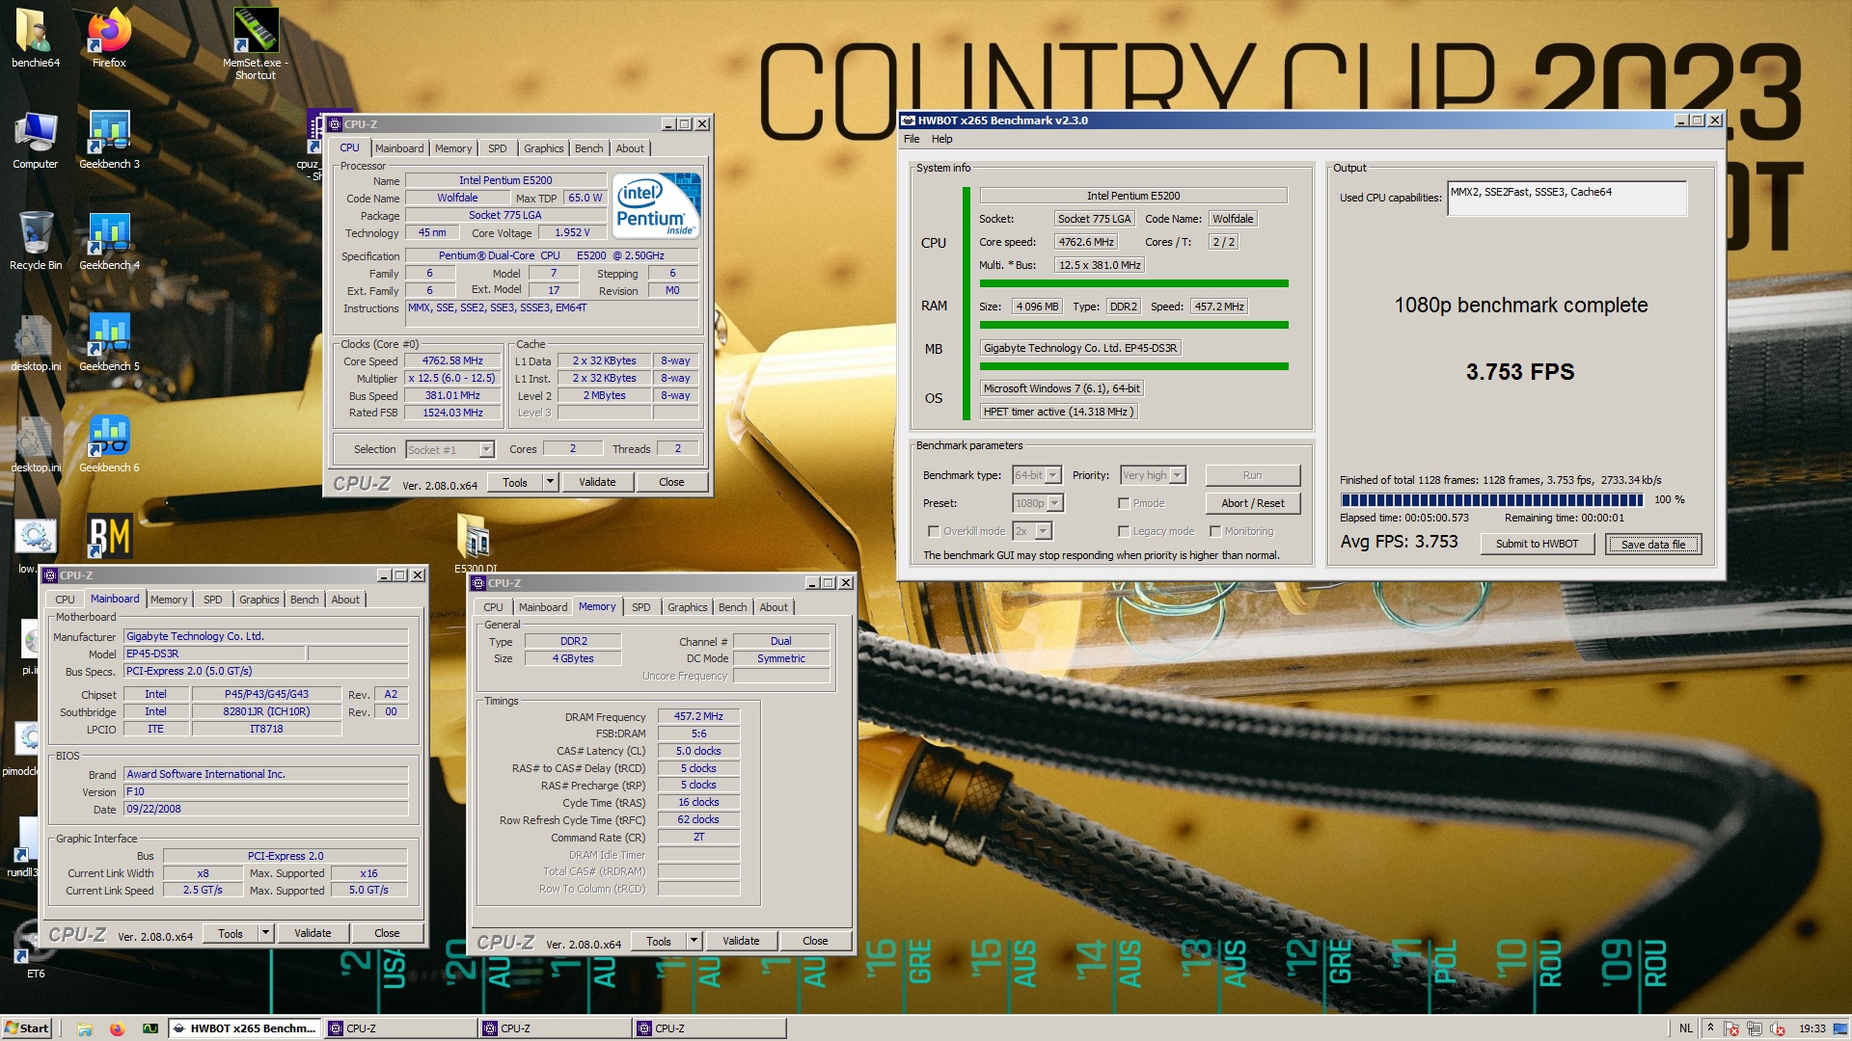This screenshot has height=1041, width=1852.
Task: Click the taskbar clock showing 19:33
Action: 1812,1028
